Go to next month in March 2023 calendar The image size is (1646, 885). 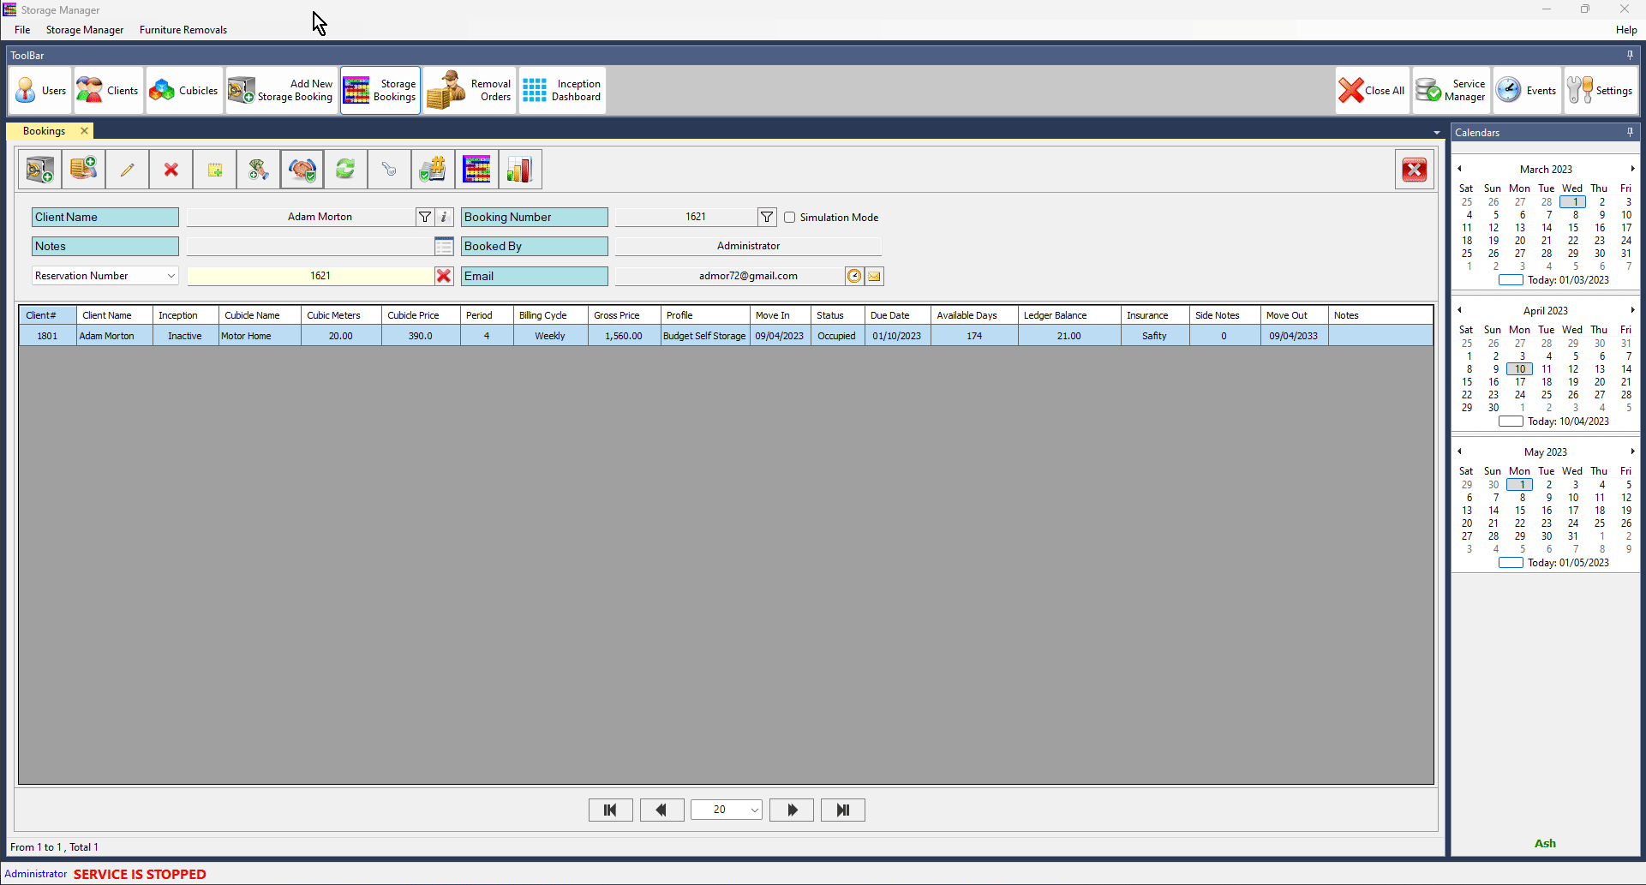pos(1632,169)
